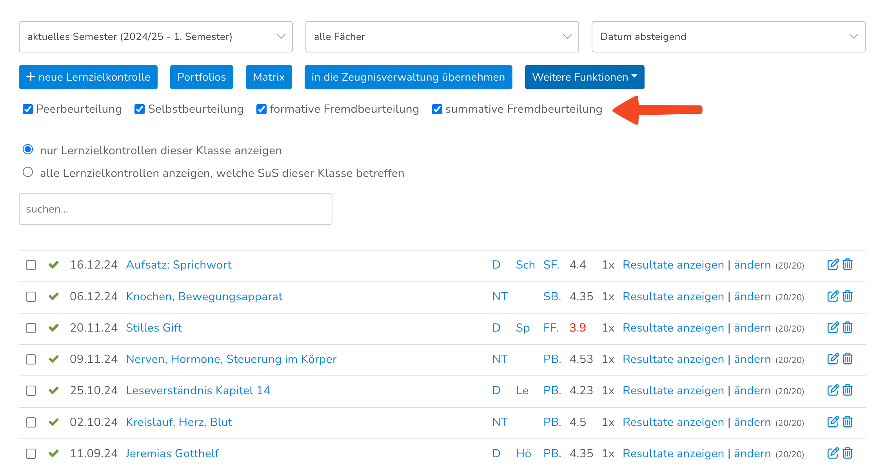Click edit icon for Nerven, Hormone row
The width and height of the screenshot is (879, 469).
(833, 359)
